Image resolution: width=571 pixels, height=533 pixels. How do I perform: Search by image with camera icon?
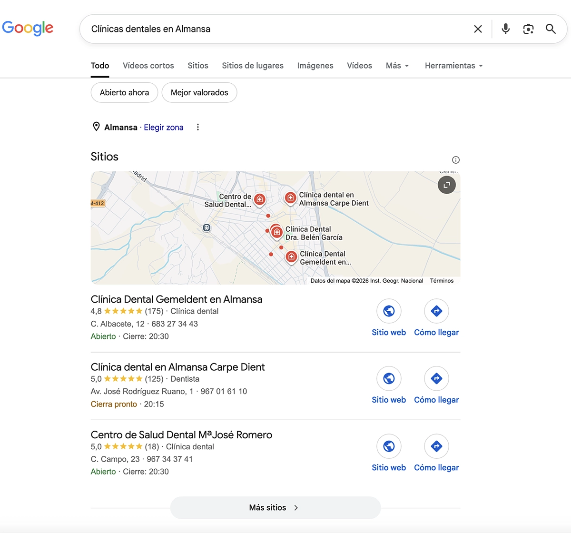click(528, 29)
